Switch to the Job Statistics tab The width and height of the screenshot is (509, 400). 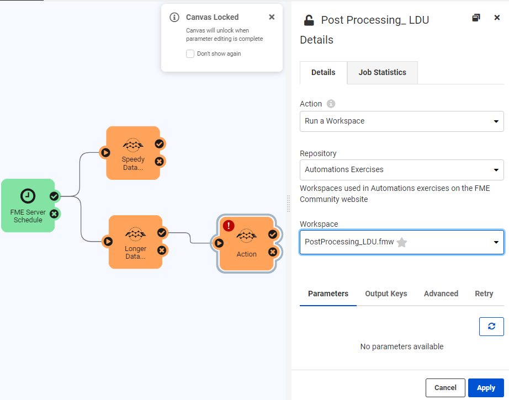click(382, 72)
